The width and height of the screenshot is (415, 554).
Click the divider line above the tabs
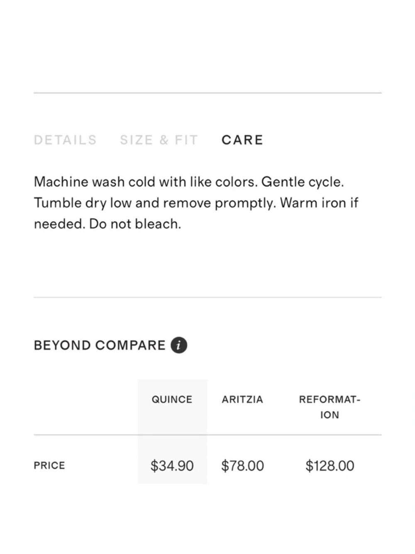coord(207,93)
